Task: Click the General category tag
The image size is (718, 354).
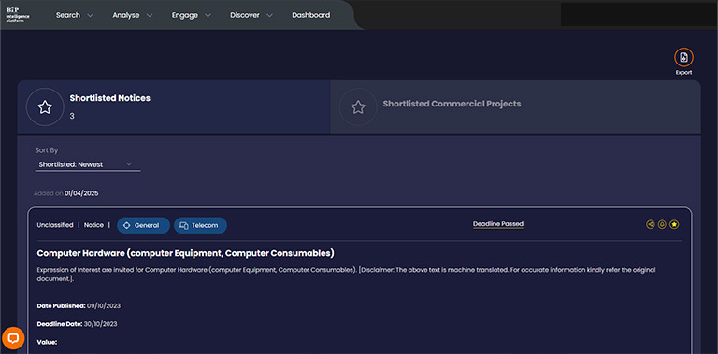Action: (x=143, y=225)
